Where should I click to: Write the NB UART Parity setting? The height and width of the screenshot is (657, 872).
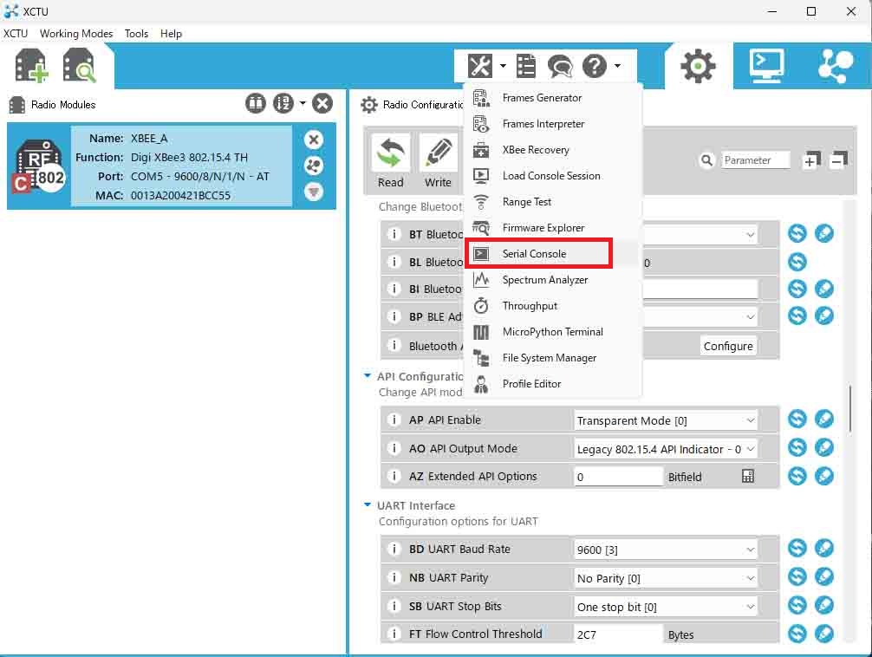[824, 576]
